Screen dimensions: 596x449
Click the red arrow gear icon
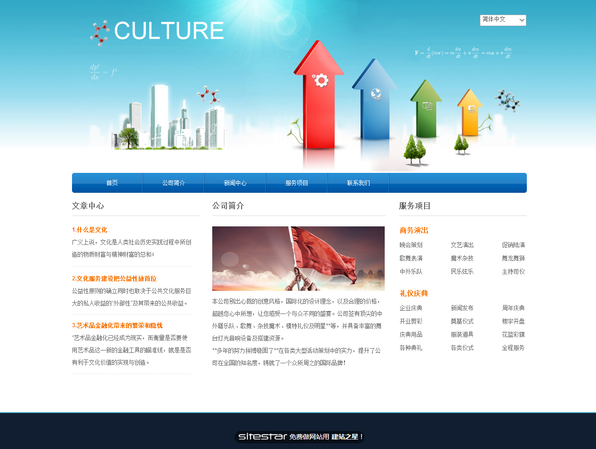(x=321, y=81)
